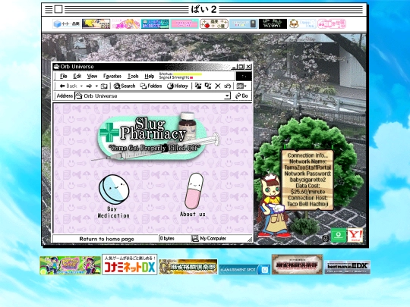410x307 pixels.
Task: Click the banner showing a grey phone
Action: [x=244, y=24]
